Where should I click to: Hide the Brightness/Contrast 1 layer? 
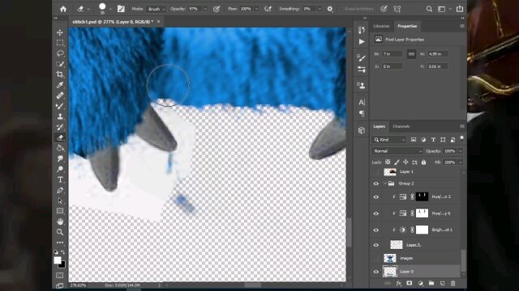pyautogui.click(x=376, y=230)
